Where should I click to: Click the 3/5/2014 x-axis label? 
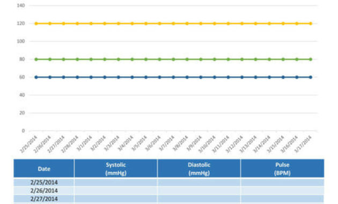pos(139,143)
